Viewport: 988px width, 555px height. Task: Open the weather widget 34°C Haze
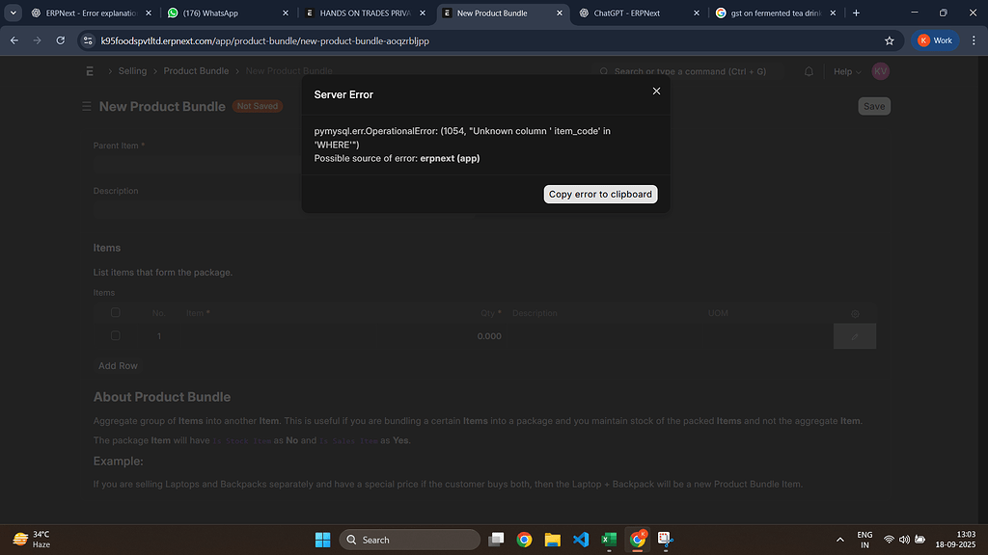32,540
